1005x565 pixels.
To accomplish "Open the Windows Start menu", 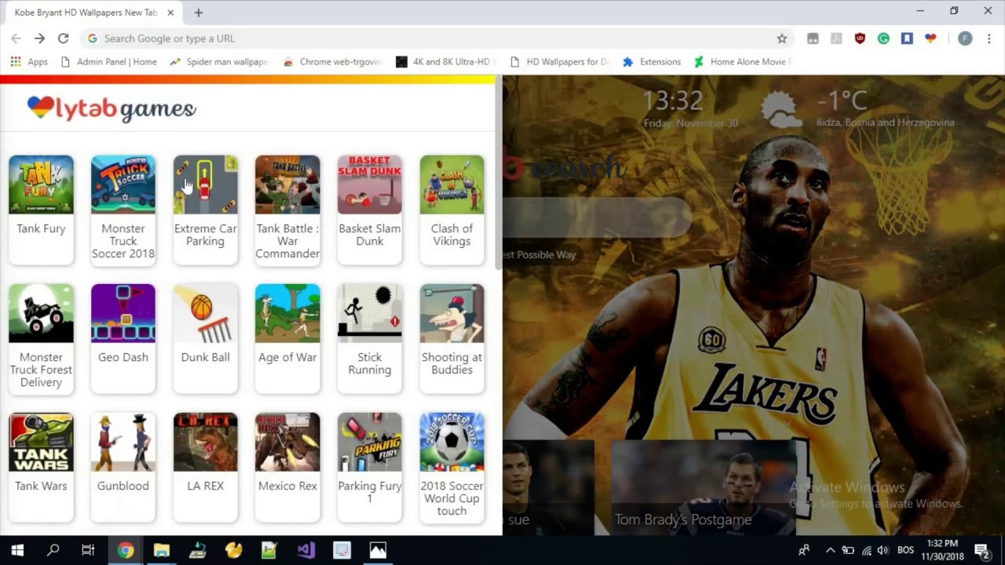I will pos(17,550).
